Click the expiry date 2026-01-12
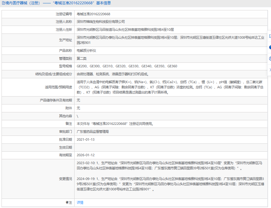Screen dimensions: 271x208 (x=85, y=155)
